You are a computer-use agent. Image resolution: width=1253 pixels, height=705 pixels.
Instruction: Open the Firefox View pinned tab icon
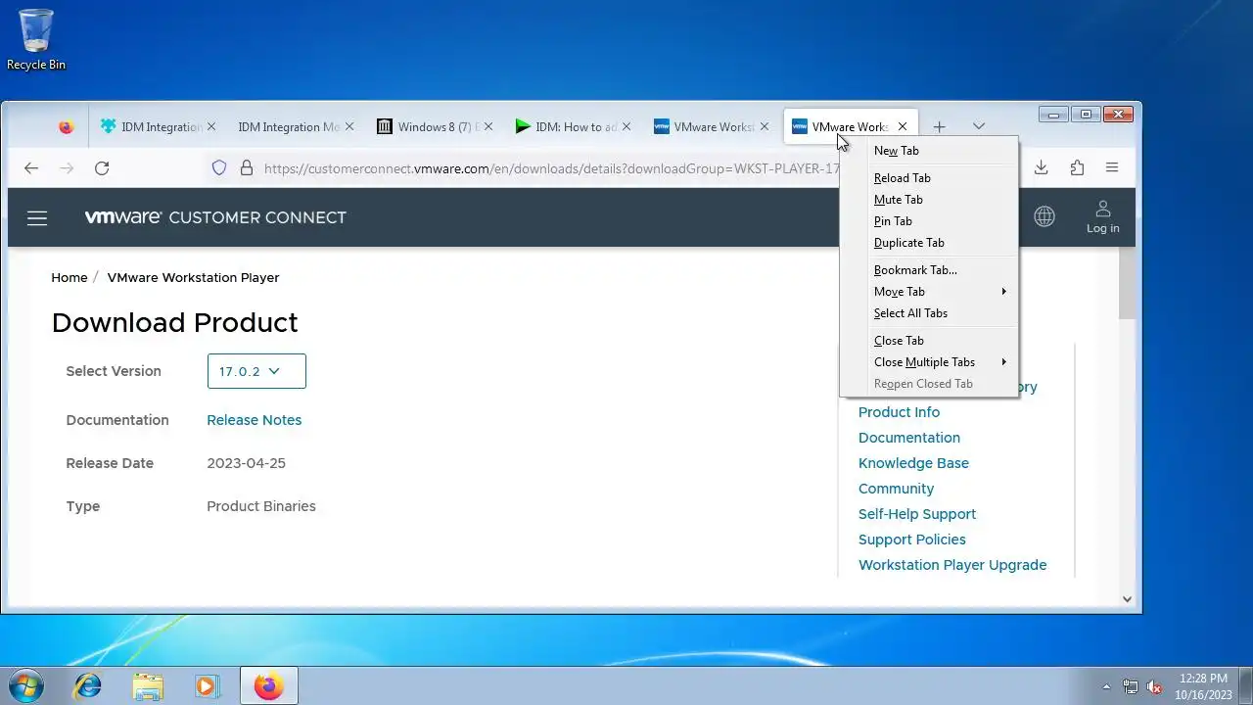click(x=66, y=127)
